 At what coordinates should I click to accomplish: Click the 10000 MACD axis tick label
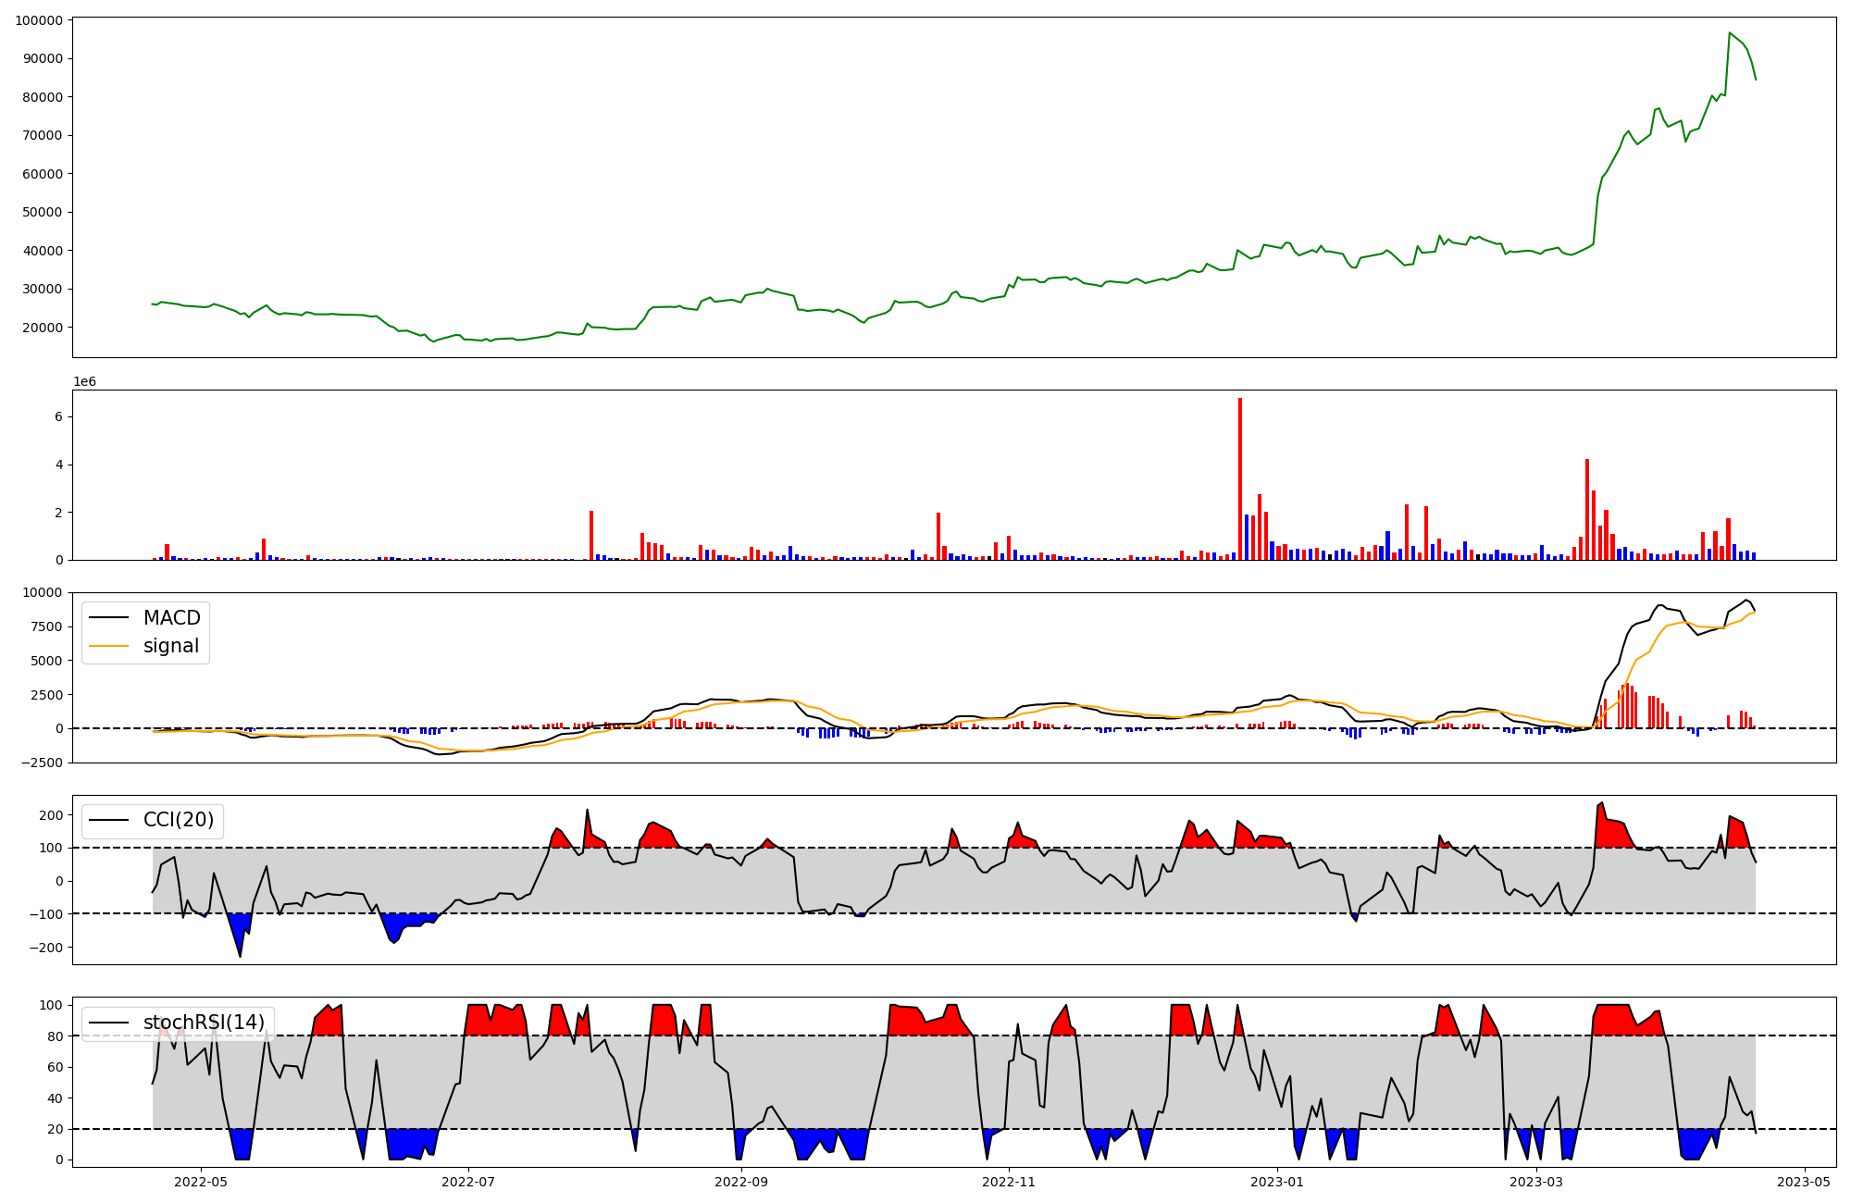(x=43, y=592)
